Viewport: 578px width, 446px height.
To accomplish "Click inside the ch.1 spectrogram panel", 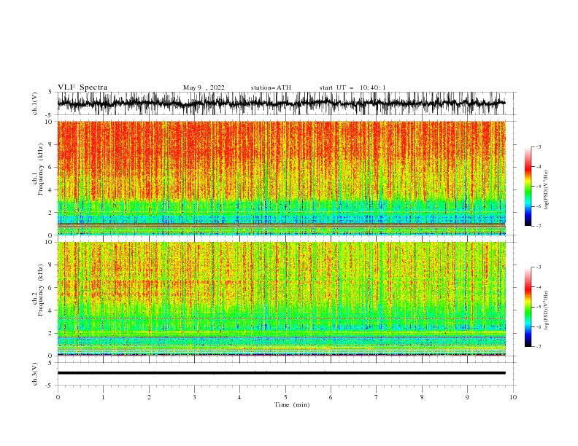I will [281, 178].
